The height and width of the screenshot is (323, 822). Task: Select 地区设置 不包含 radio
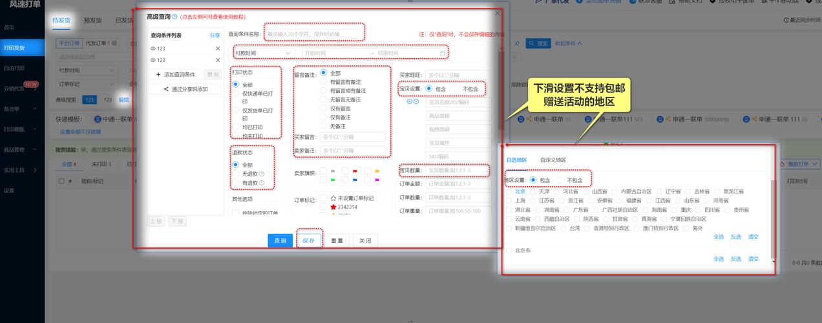561,180
